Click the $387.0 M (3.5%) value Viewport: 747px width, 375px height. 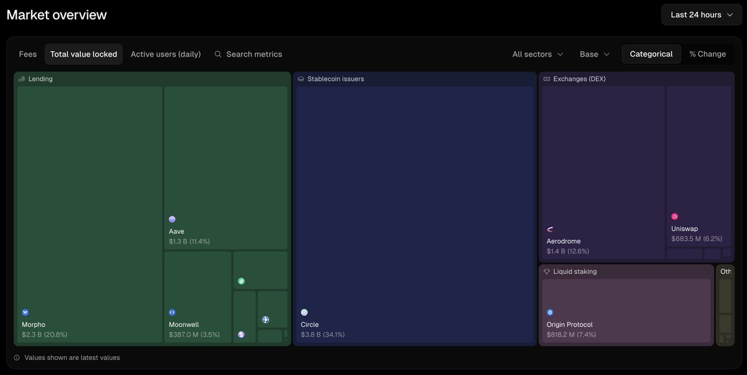[194, 335]
